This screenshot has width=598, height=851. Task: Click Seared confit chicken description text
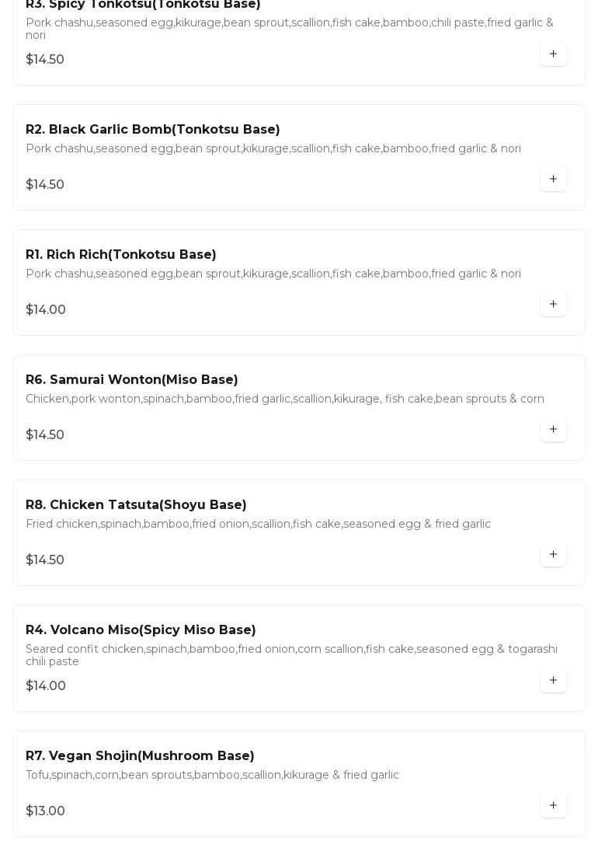[291, 655]
